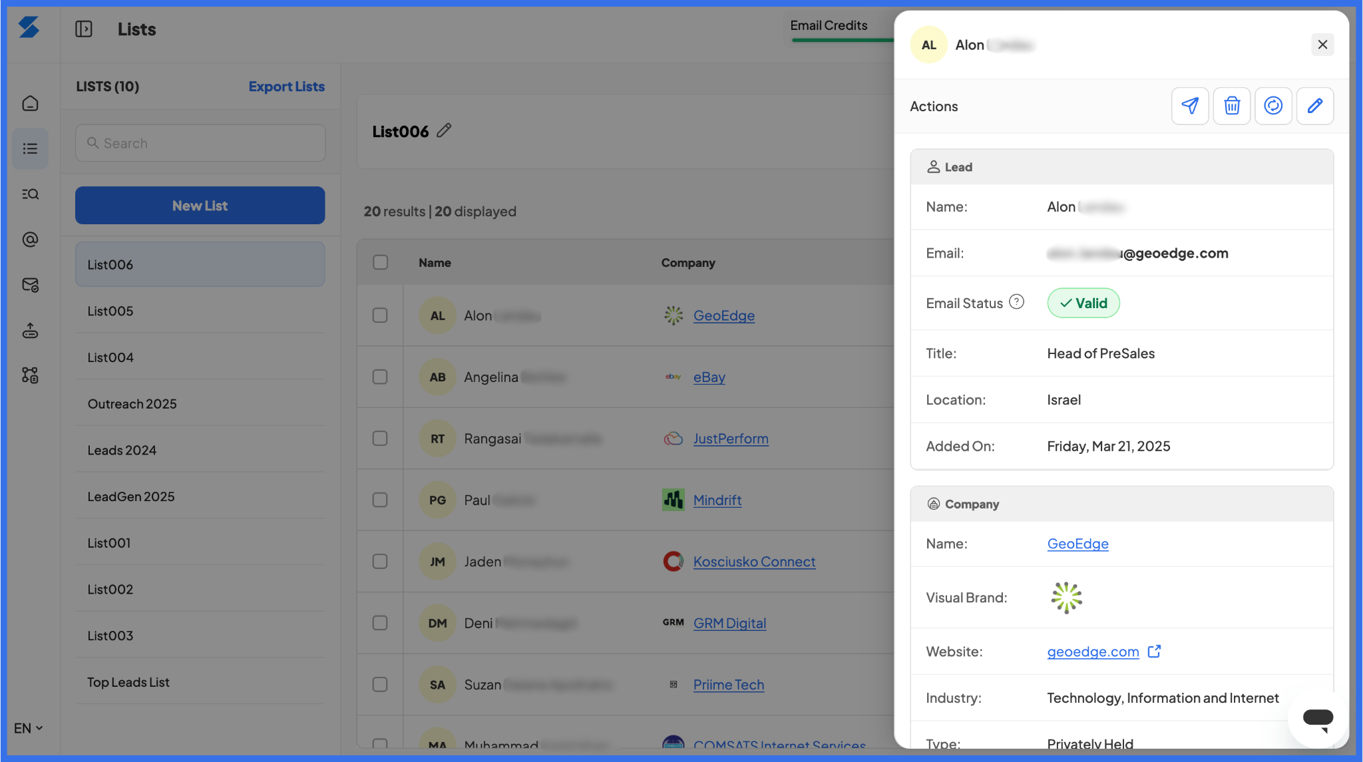
Task: Select List003 in the sidebar
Action: 200,636
